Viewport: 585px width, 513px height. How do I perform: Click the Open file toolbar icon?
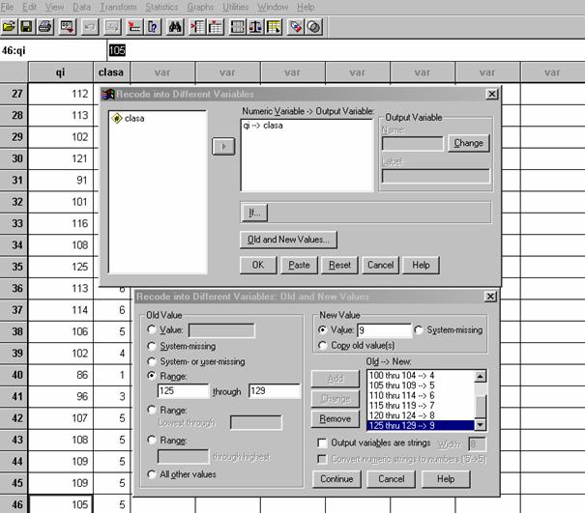click(x=12, y=26)
